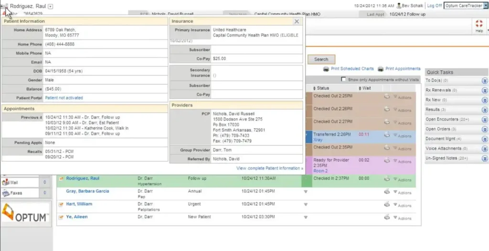Enable Show only Appointments without Visits

(x=343, y=80)
